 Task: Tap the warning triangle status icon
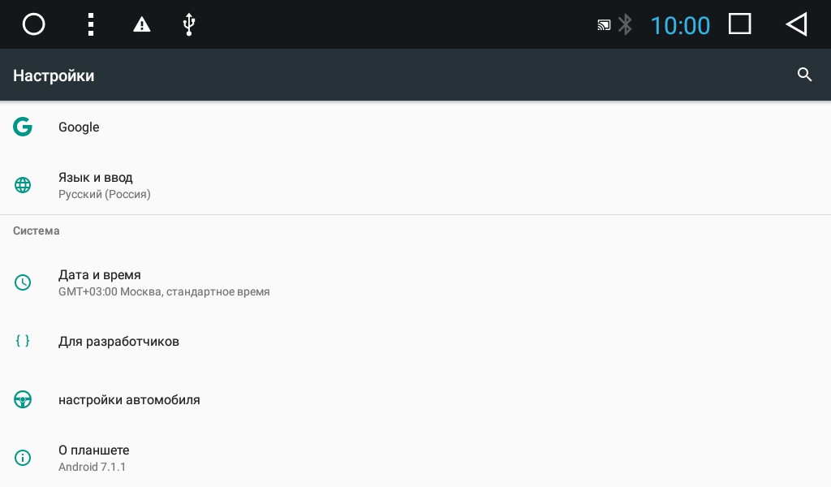pyautogui.click(x=141, y=24)
